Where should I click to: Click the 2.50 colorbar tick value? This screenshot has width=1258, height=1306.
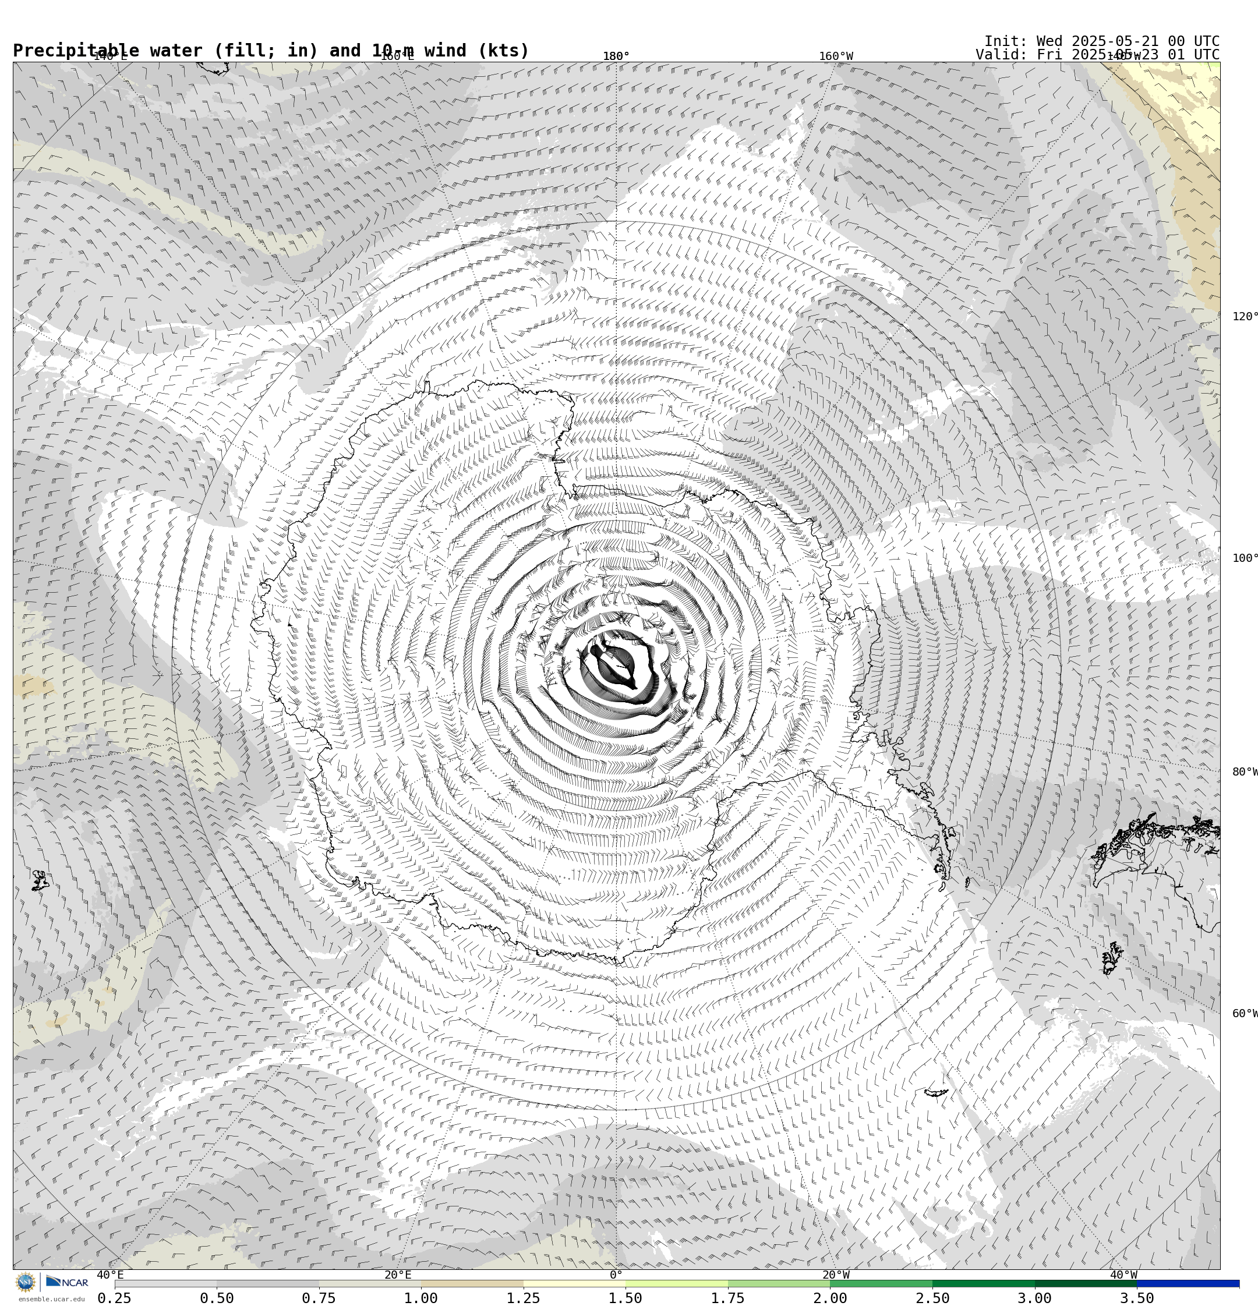coord(932,1298)
